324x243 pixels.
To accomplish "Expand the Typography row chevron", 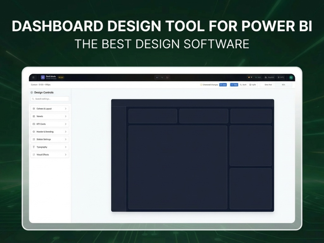I will pos(66,147).
